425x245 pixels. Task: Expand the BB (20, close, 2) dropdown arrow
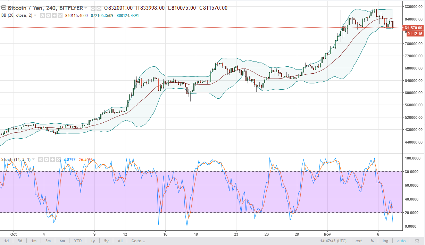pos(35,16)
